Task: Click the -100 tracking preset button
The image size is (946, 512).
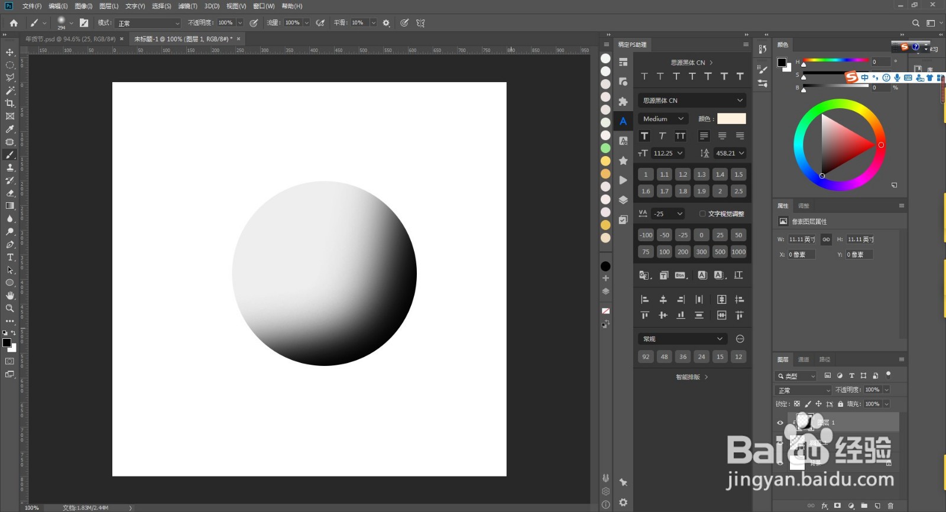Action: pyautogui.click(x=646, y=235)
